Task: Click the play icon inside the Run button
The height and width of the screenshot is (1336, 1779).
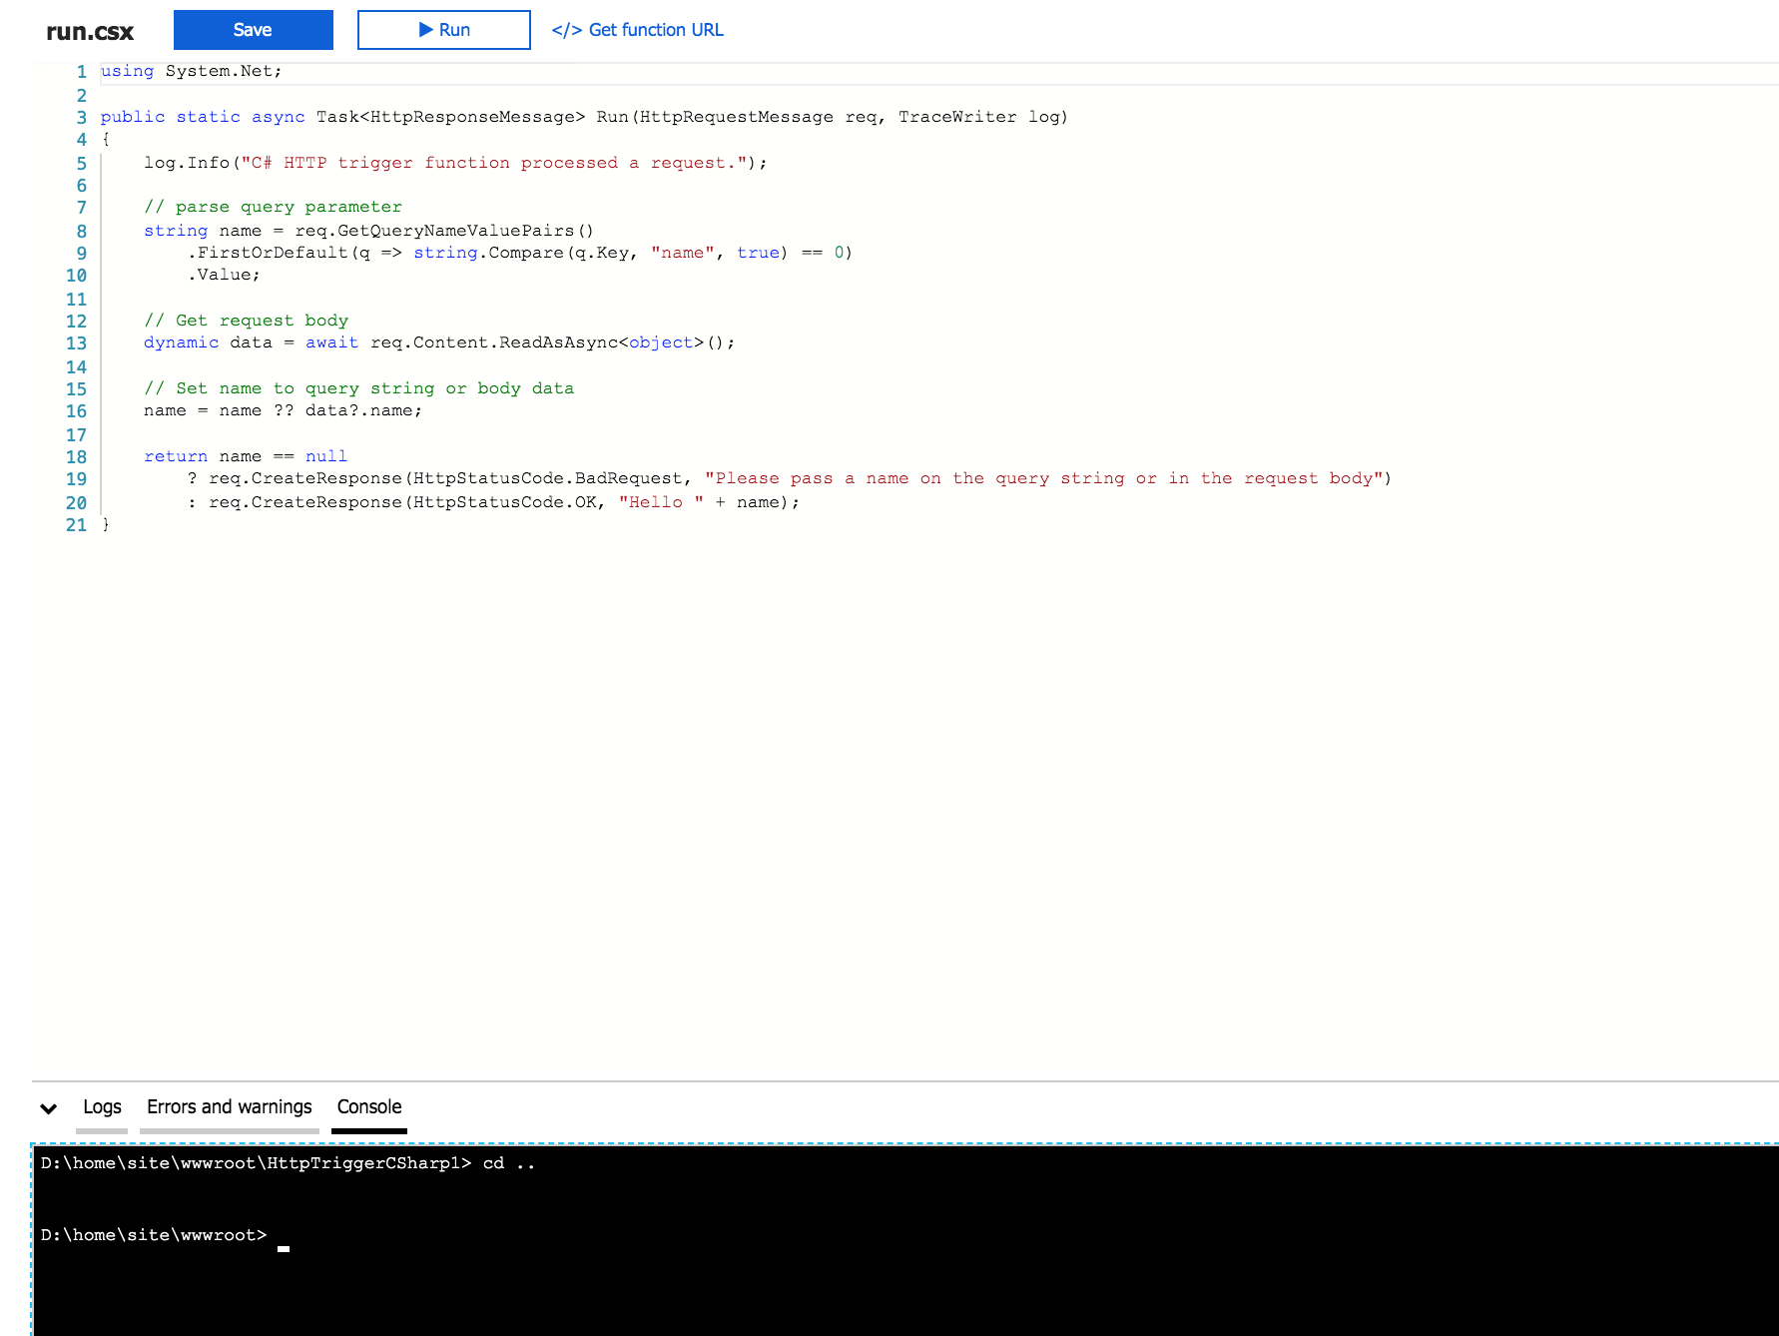Action: coord(425,29)
